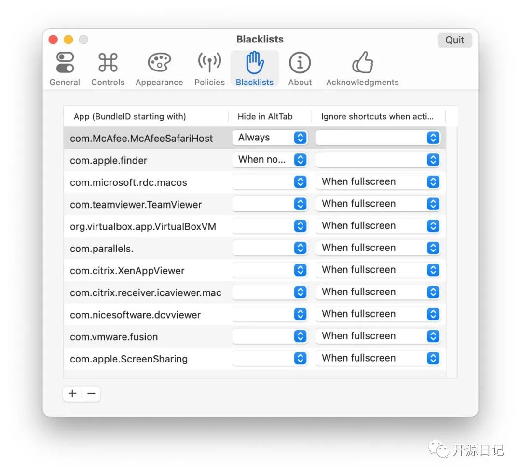Image resolution: width=521 pixels, height=473 pixels.
Task: Open Hide in AltTab dropdown for com.vmware.fusion
Action: 270,336
